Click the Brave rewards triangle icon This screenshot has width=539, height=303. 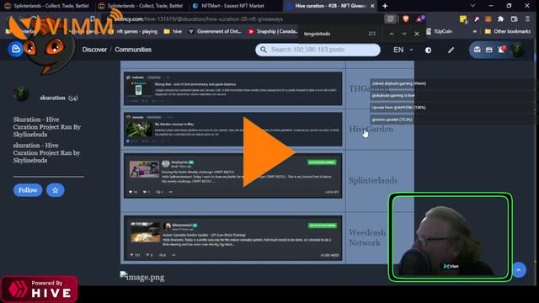[419, 19]
